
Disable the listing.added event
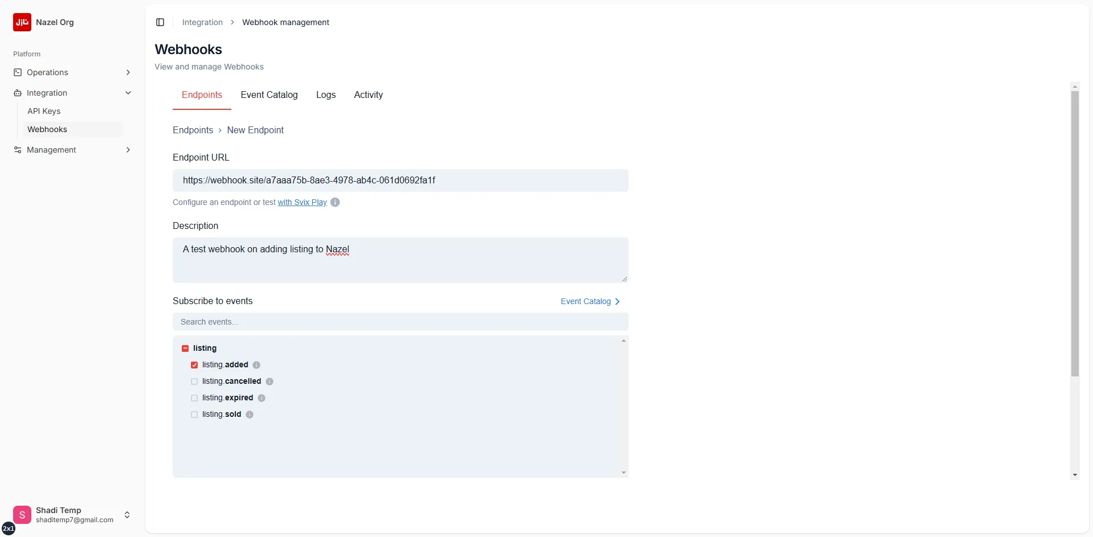tap(194, 364)
